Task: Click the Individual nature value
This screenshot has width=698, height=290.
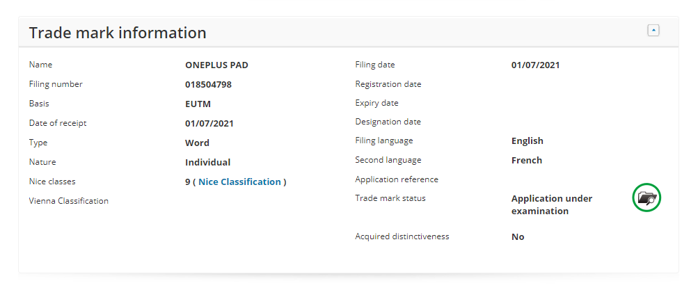Action: [207, 162]
